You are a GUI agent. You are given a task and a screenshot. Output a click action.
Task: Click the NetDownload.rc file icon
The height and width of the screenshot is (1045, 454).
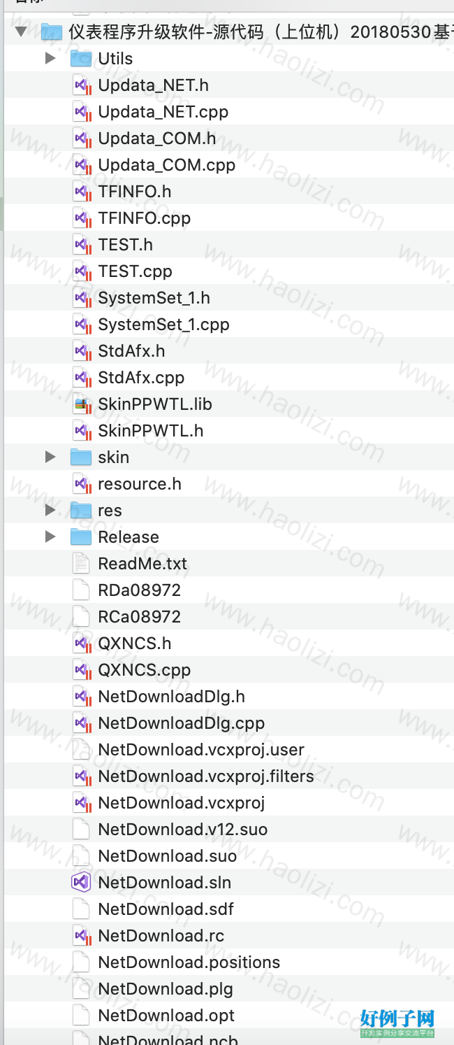tap(82, 935)
